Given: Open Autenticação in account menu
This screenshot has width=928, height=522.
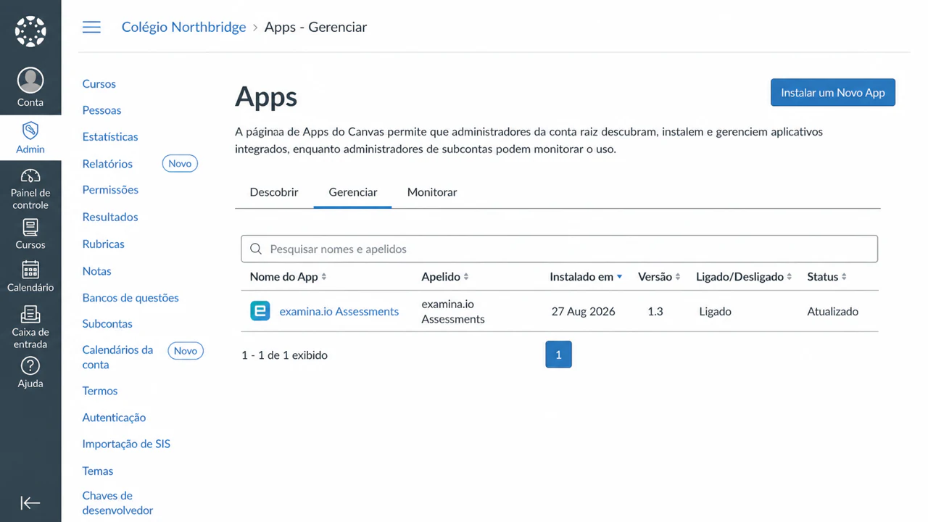Looking at the screenshot, I should 114,418.
